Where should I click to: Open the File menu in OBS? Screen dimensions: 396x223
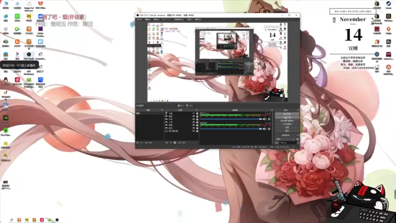pyautogui.click(x=139, y=19)
